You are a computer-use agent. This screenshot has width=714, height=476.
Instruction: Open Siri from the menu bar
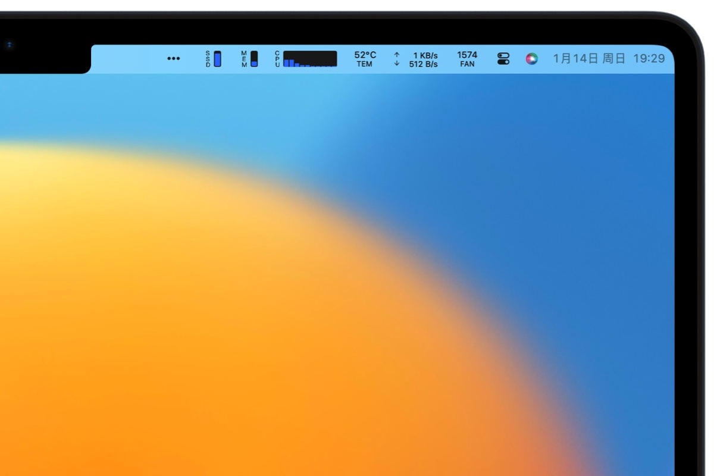tap(531, 58)
